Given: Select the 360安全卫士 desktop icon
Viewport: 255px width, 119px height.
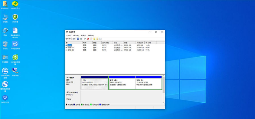Looking at the screenshot, I should click(x=15, y=4).
